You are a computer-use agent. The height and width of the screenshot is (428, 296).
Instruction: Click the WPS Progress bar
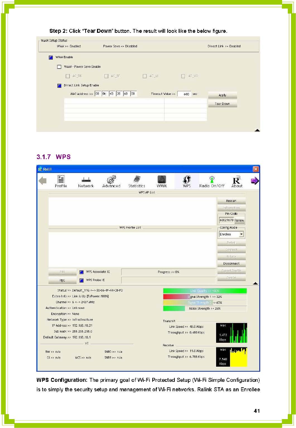[168, 272]
